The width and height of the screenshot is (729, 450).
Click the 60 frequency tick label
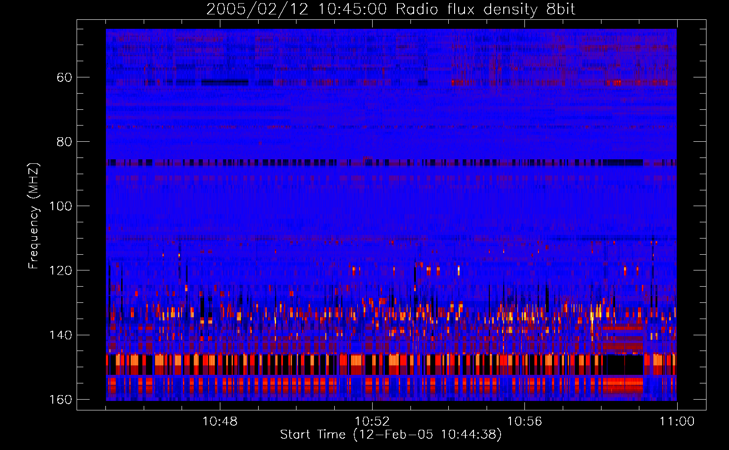click(64, 77)
